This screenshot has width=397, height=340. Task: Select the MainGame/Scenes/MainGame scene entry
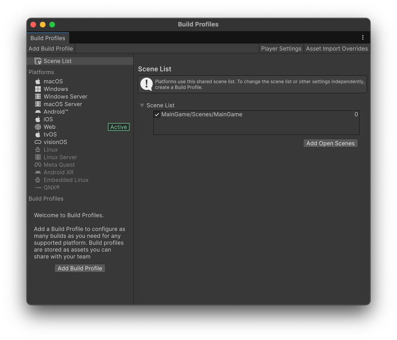tap(256, 115)
